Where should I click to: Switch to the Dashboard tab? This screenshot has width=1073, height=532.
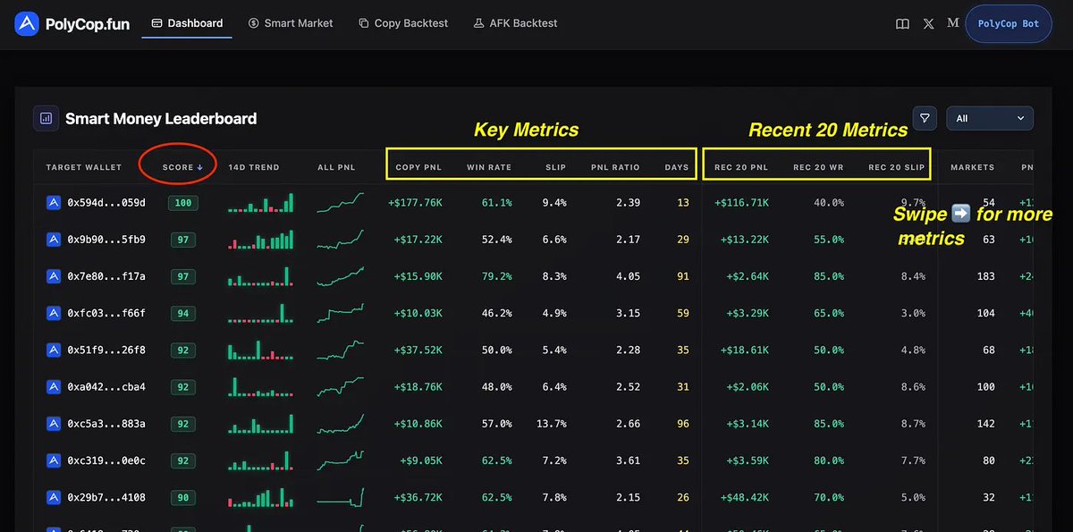(187, 23)
